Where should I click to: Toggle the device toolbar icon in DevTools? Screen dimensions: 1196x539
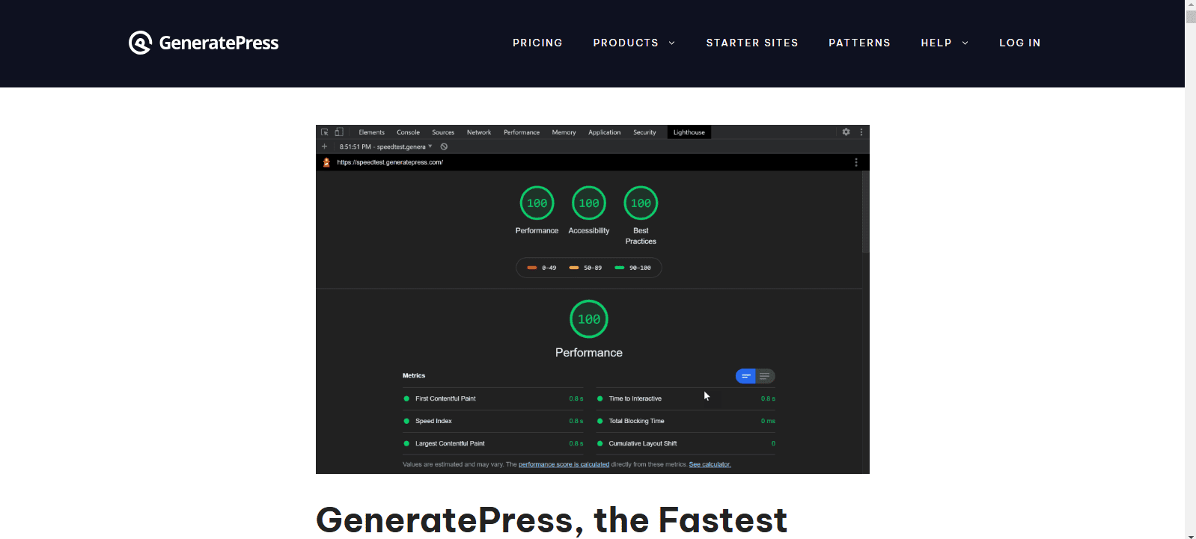[x=339, y=132]
